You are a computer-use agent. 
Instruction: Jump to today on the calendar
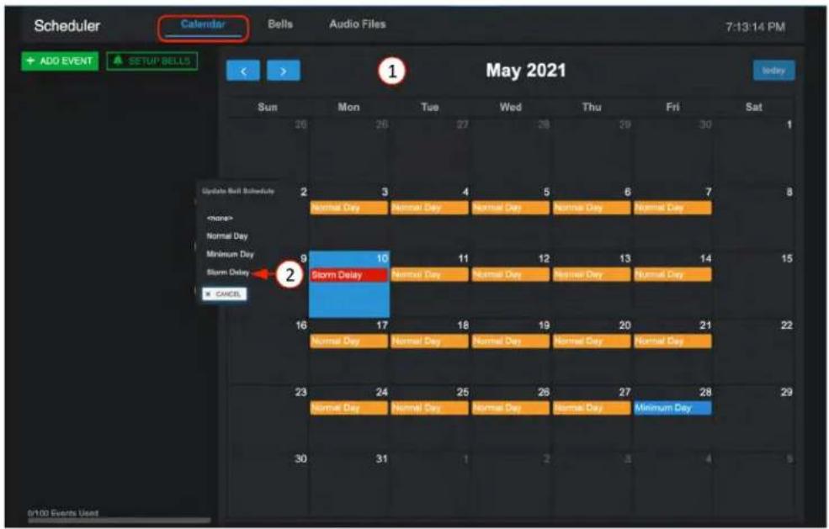773,71
